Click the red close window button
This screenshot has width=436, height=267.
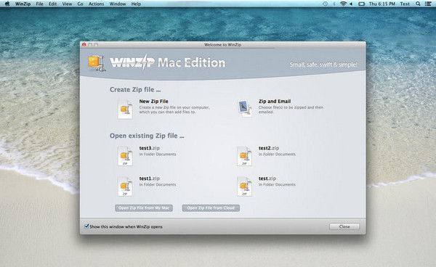point(84,44)
